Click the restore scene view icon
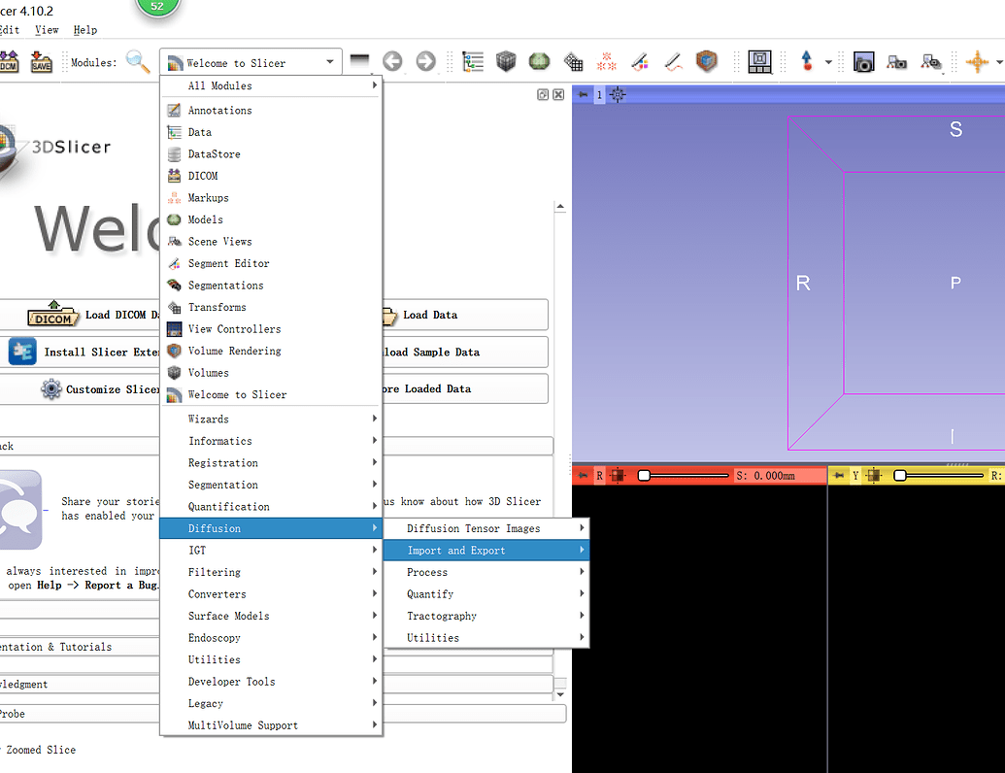1005x773 pixels. point(930,62)
